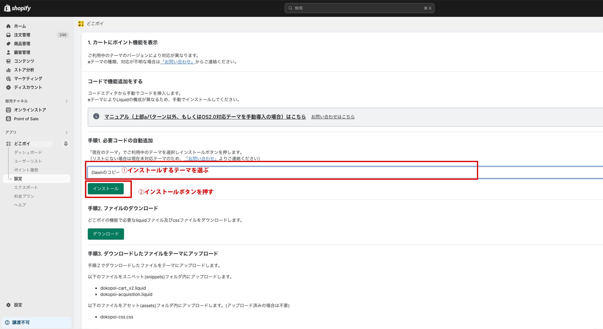Pin the どこポイ app with the pin icon
This screenshot has width=603, height=329.
[x=66, y=144]
